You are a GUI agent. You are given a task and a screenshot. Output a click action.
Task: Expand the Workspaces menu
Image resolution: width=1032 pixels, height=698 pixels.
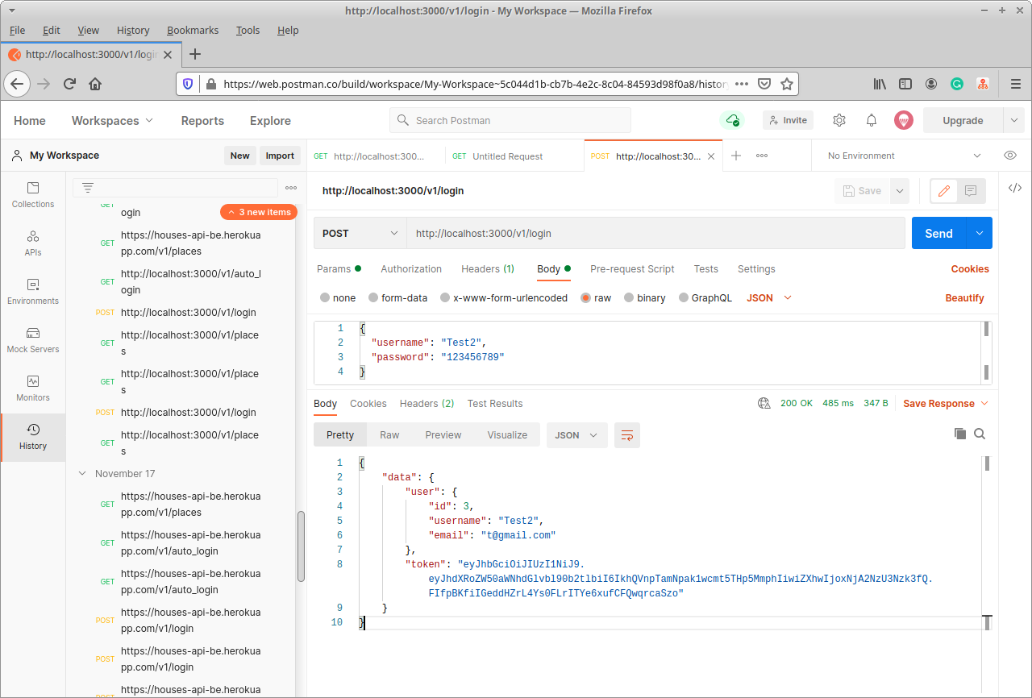(x=112, y=120)
